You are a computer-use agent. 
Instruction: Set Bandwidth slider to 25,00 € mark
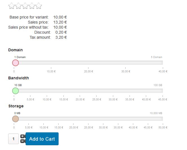pos(97,91)
